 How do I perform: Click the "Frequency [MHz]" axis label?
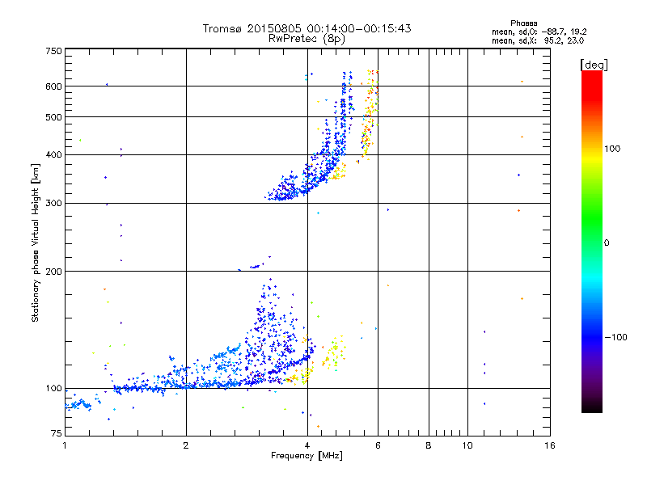307,456
